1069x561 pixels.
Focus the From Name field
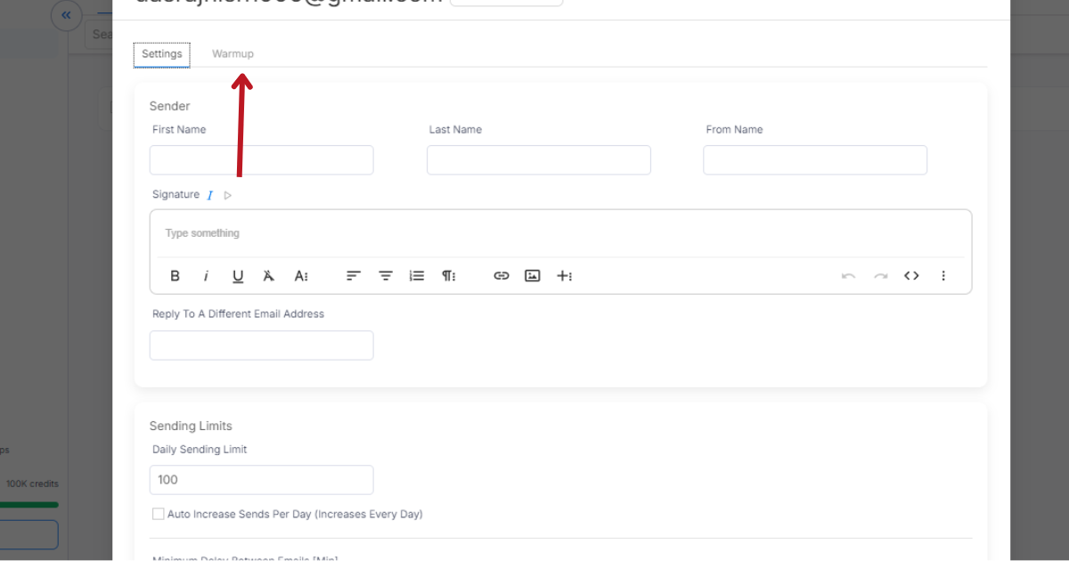click(x=815, y=160)
